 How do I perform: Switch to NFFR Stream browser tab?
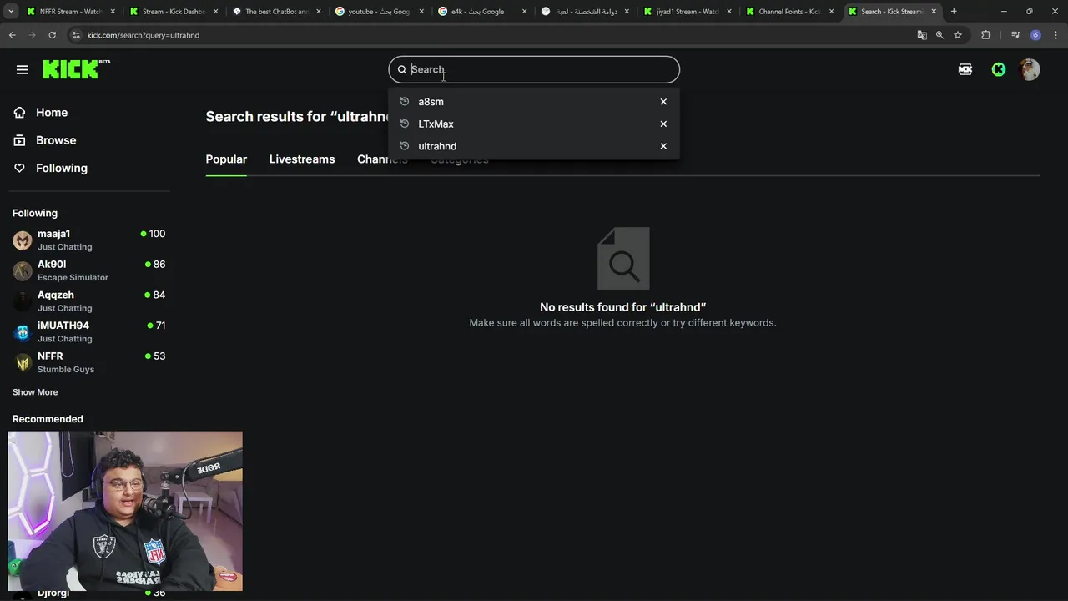coord(70,12)
